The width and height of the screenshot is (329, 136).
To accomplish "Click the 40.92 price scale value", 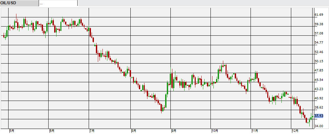I will (x=319, y=98).
